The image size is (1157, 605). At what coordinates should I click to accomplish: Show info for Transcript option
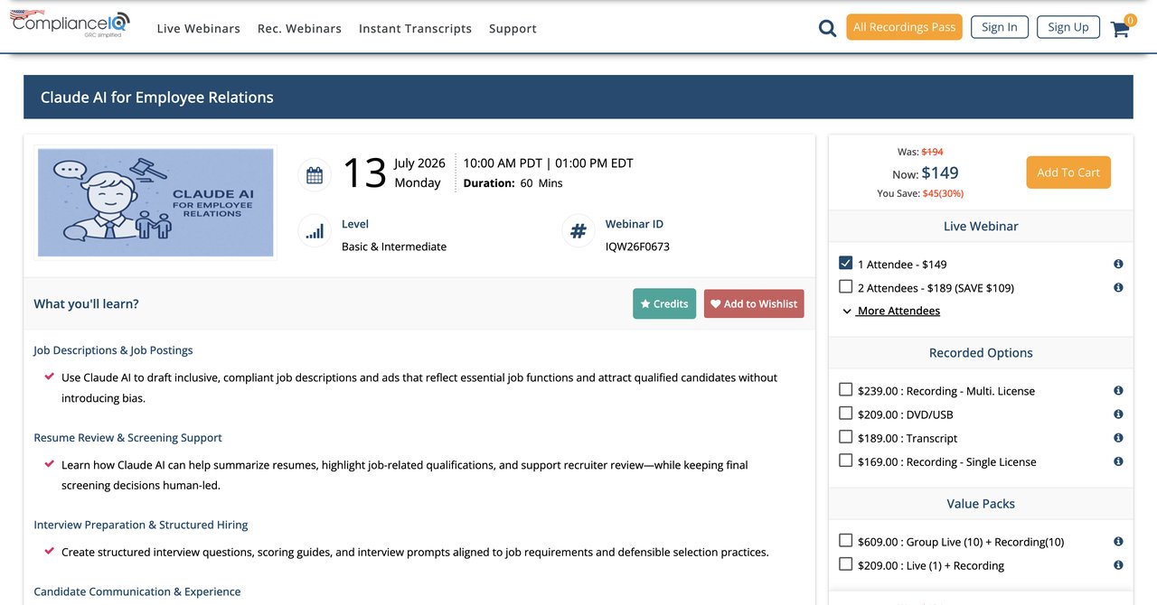(1118, 437)
